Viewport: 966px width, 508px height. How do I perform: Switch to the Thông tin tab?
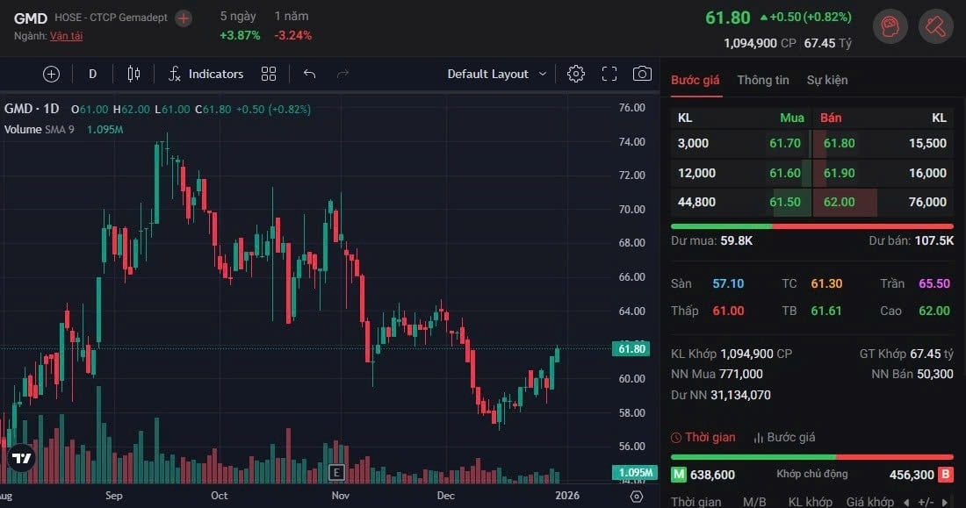763,80
